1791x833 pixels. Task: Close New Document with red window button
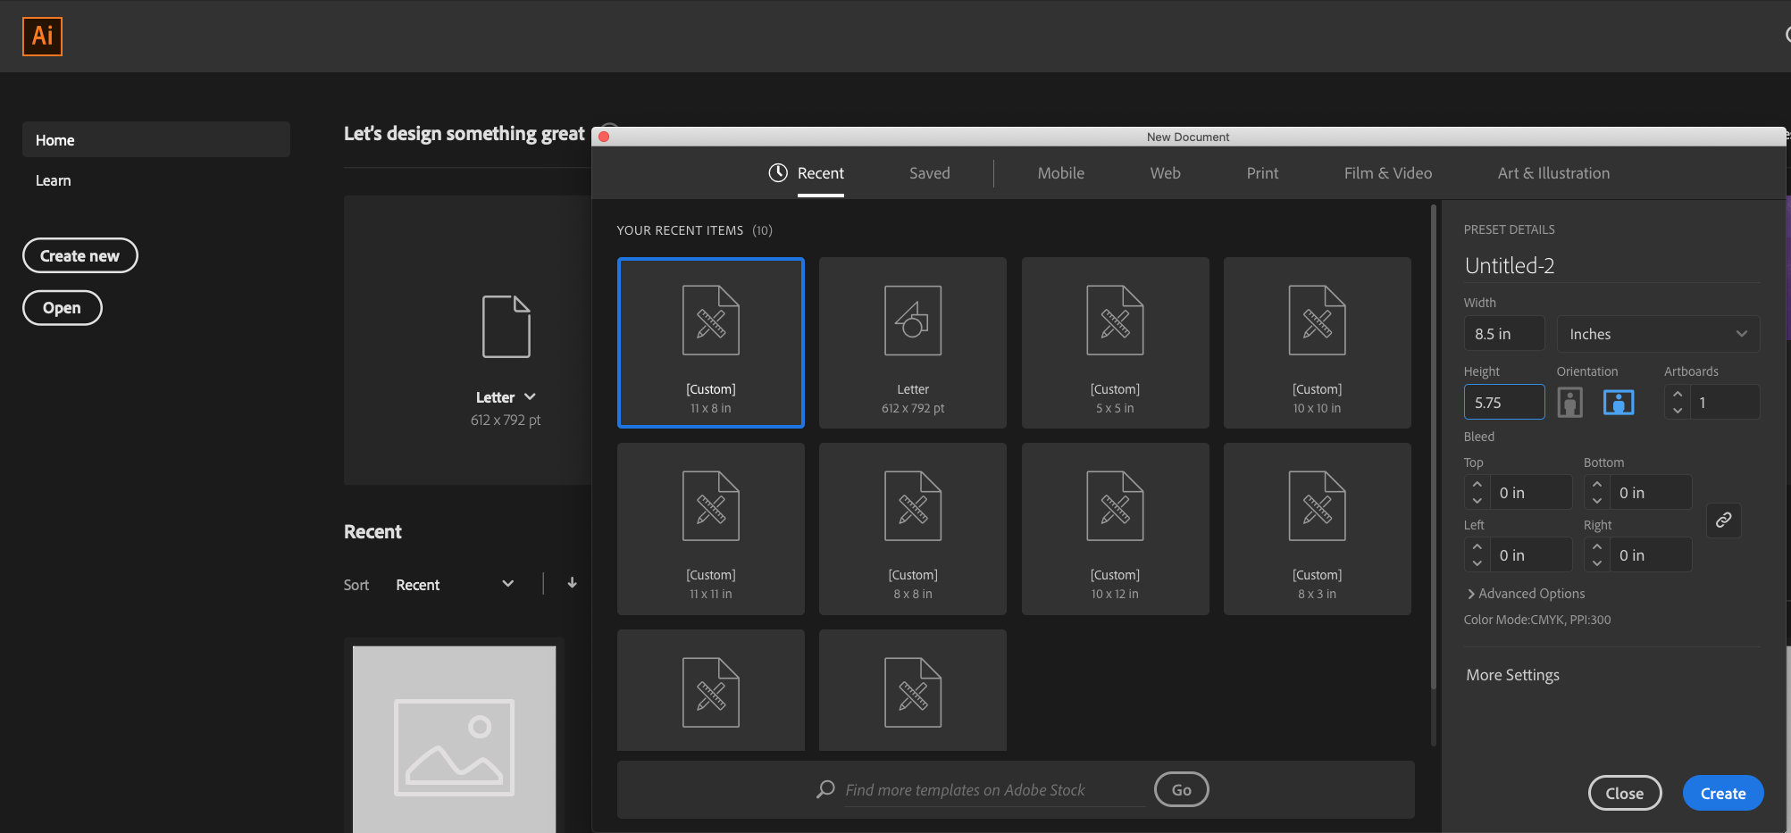604,137
